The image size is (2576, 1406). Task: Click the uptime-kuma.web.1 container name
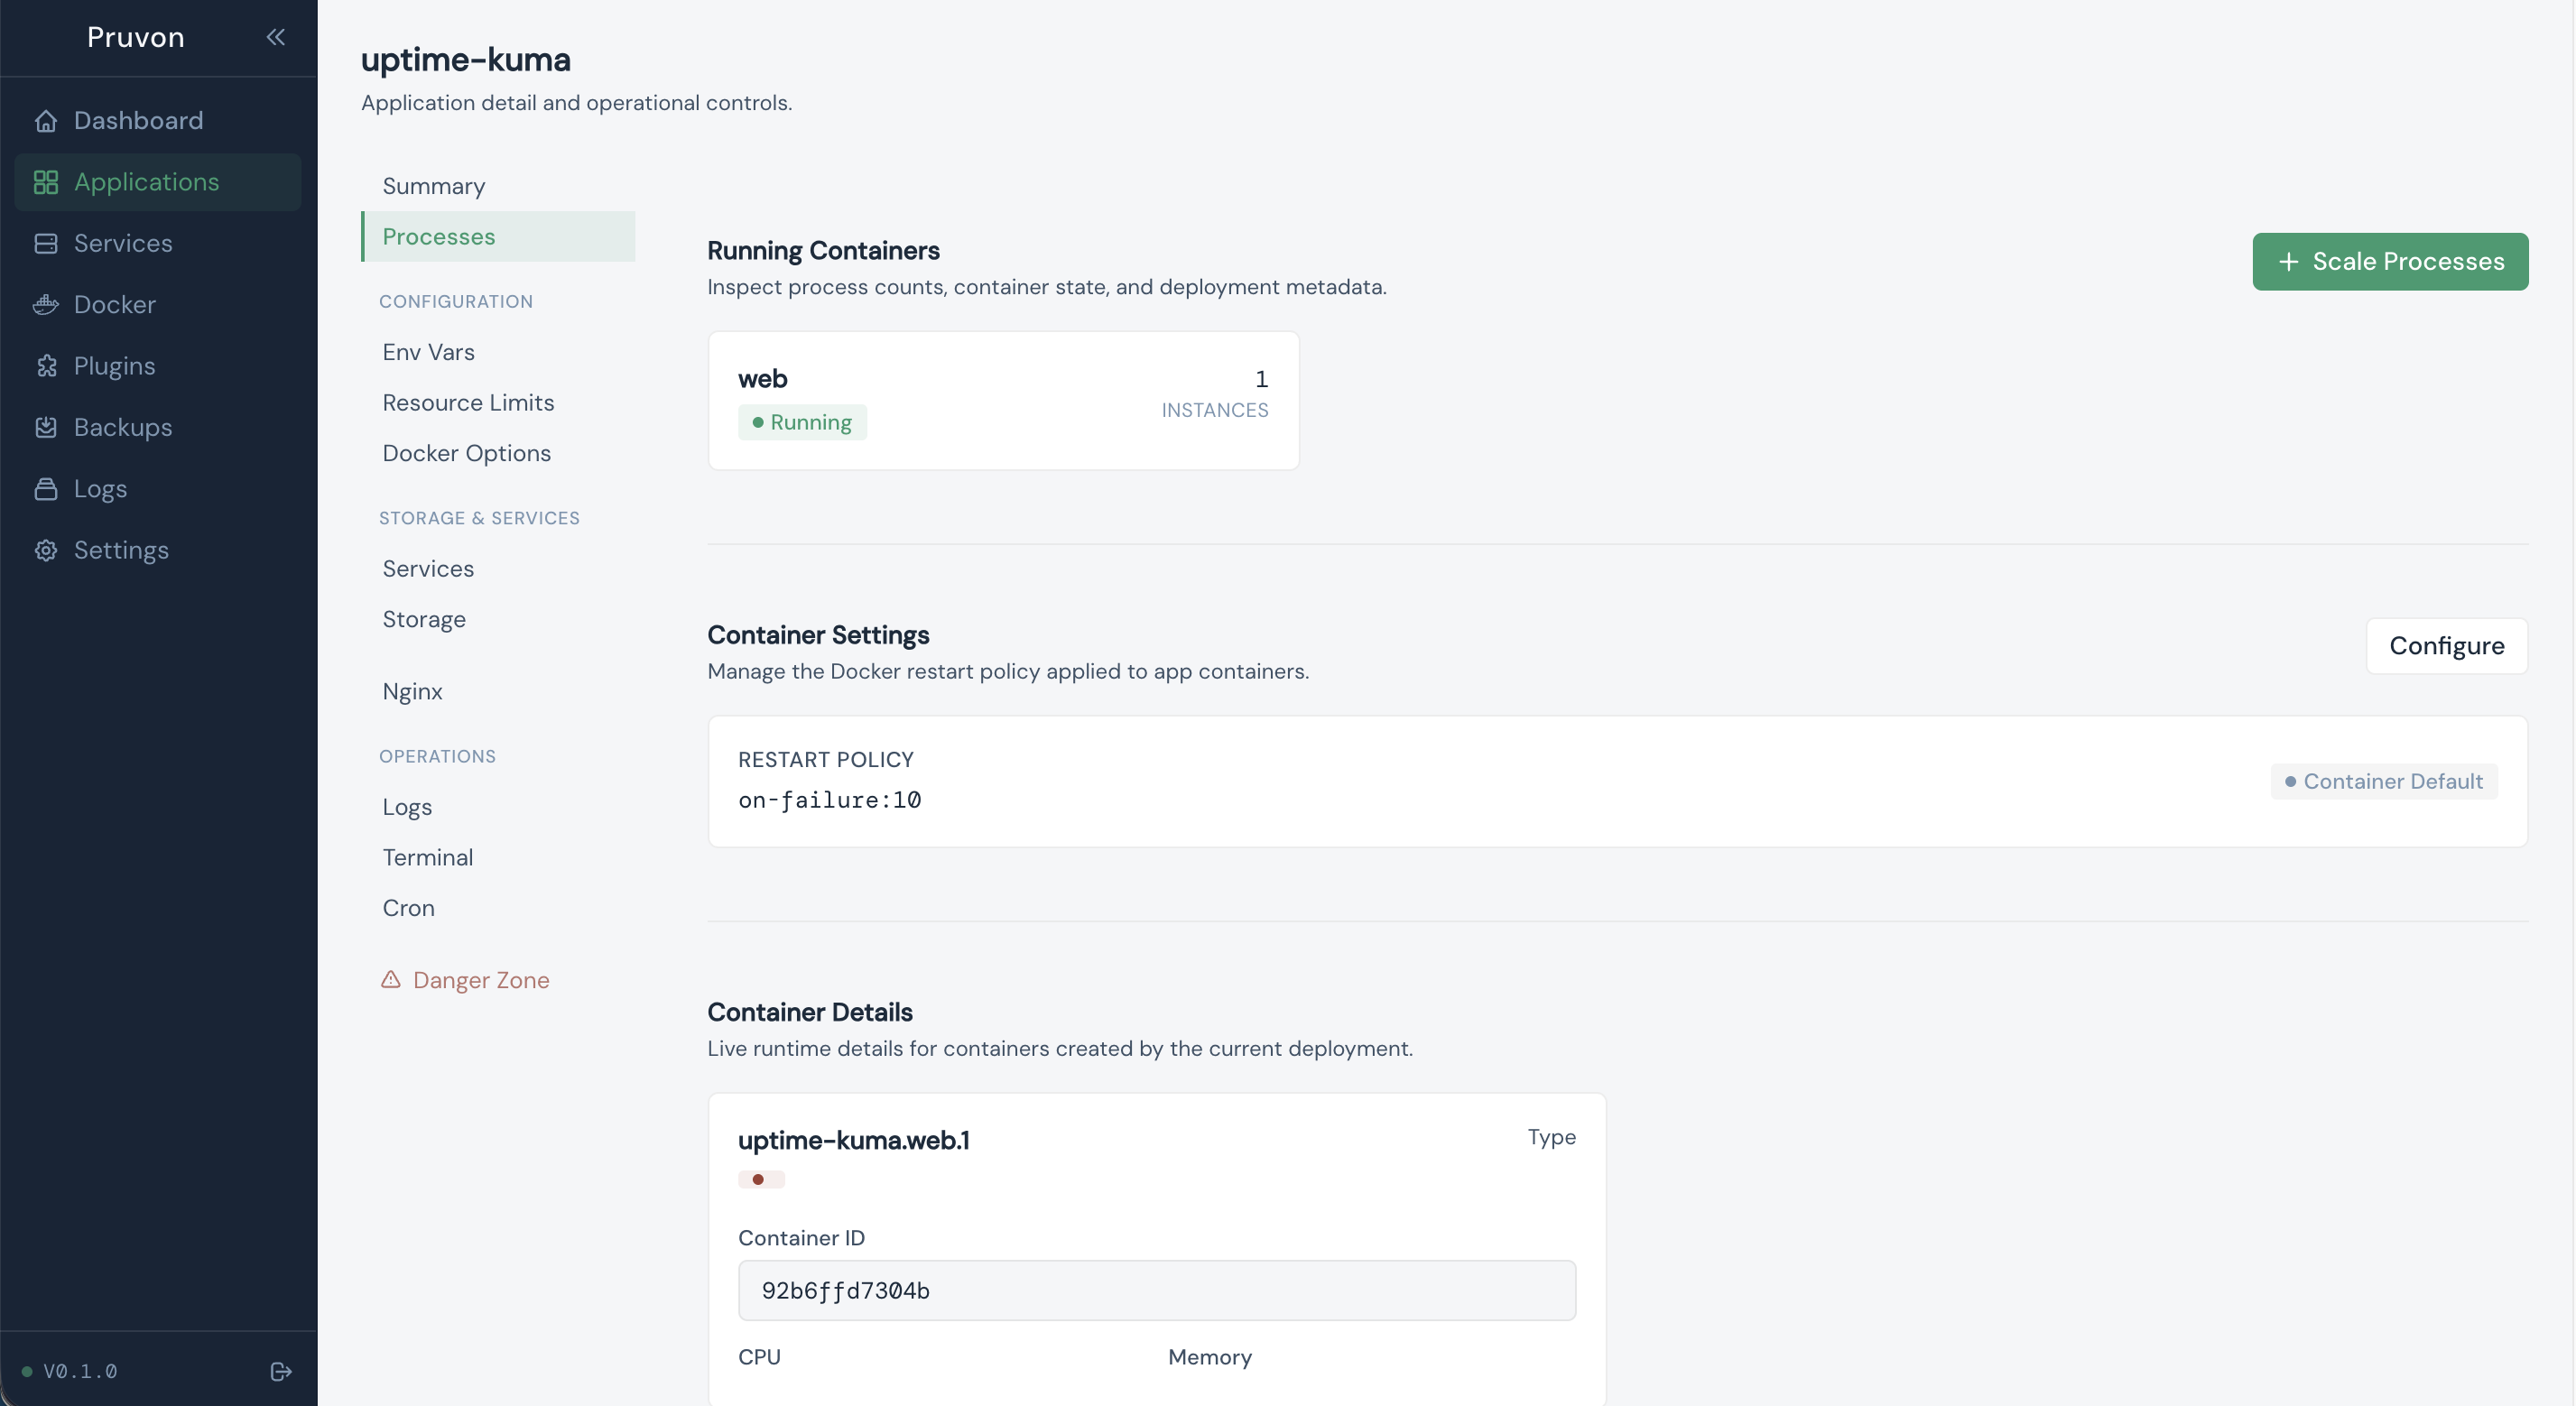853,1141
